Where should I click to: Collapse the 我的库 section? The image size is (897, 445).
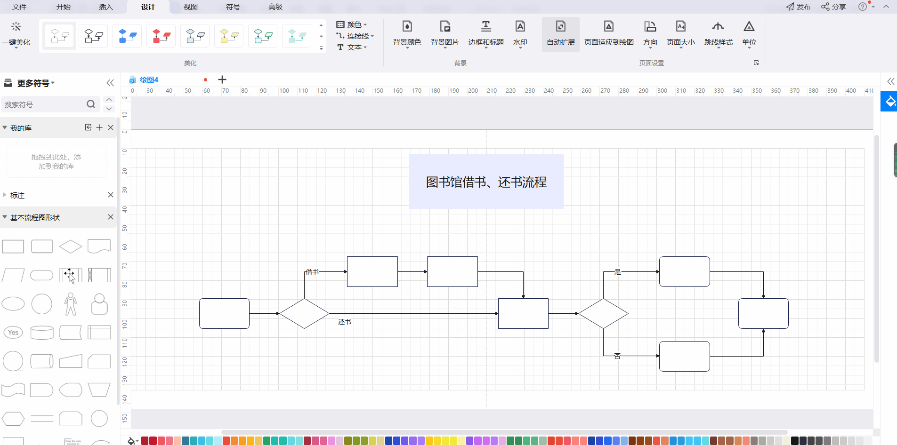coord(5,127)
